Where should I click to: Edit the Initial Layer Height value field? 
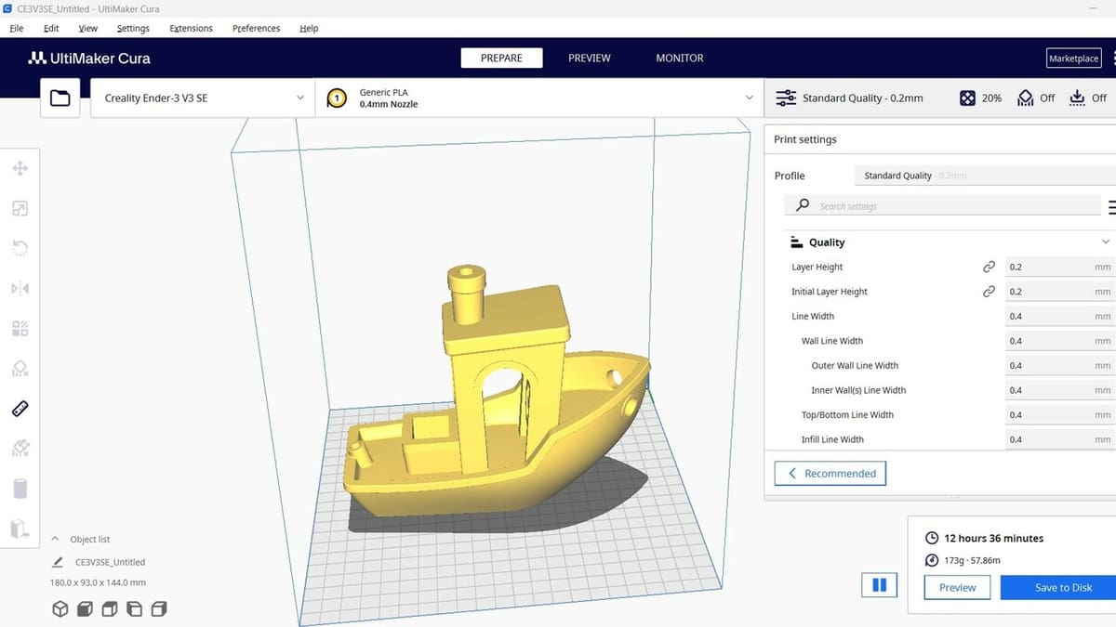click(x=1059, y=292)
